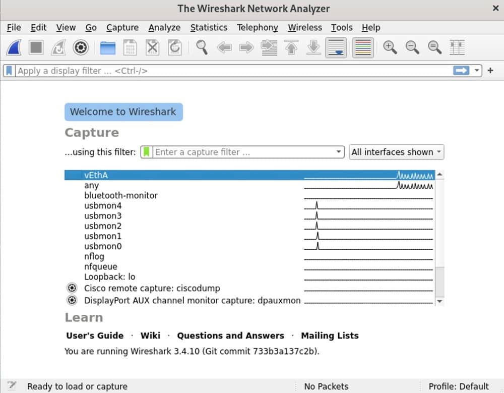
Task: Open ciscodump interface settings gear icon
Action: [72, 288]
